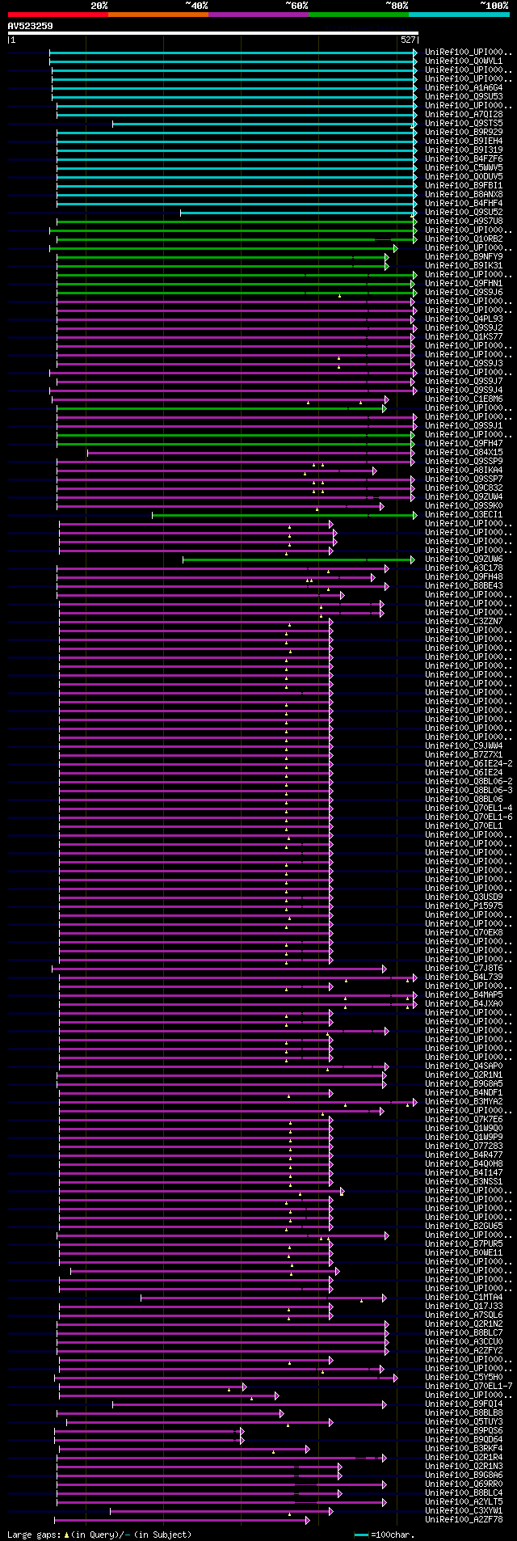Select the UniRef100_B9NFY9 label
The height and width of the screenshot is (1541, 517).
(464, 256)
